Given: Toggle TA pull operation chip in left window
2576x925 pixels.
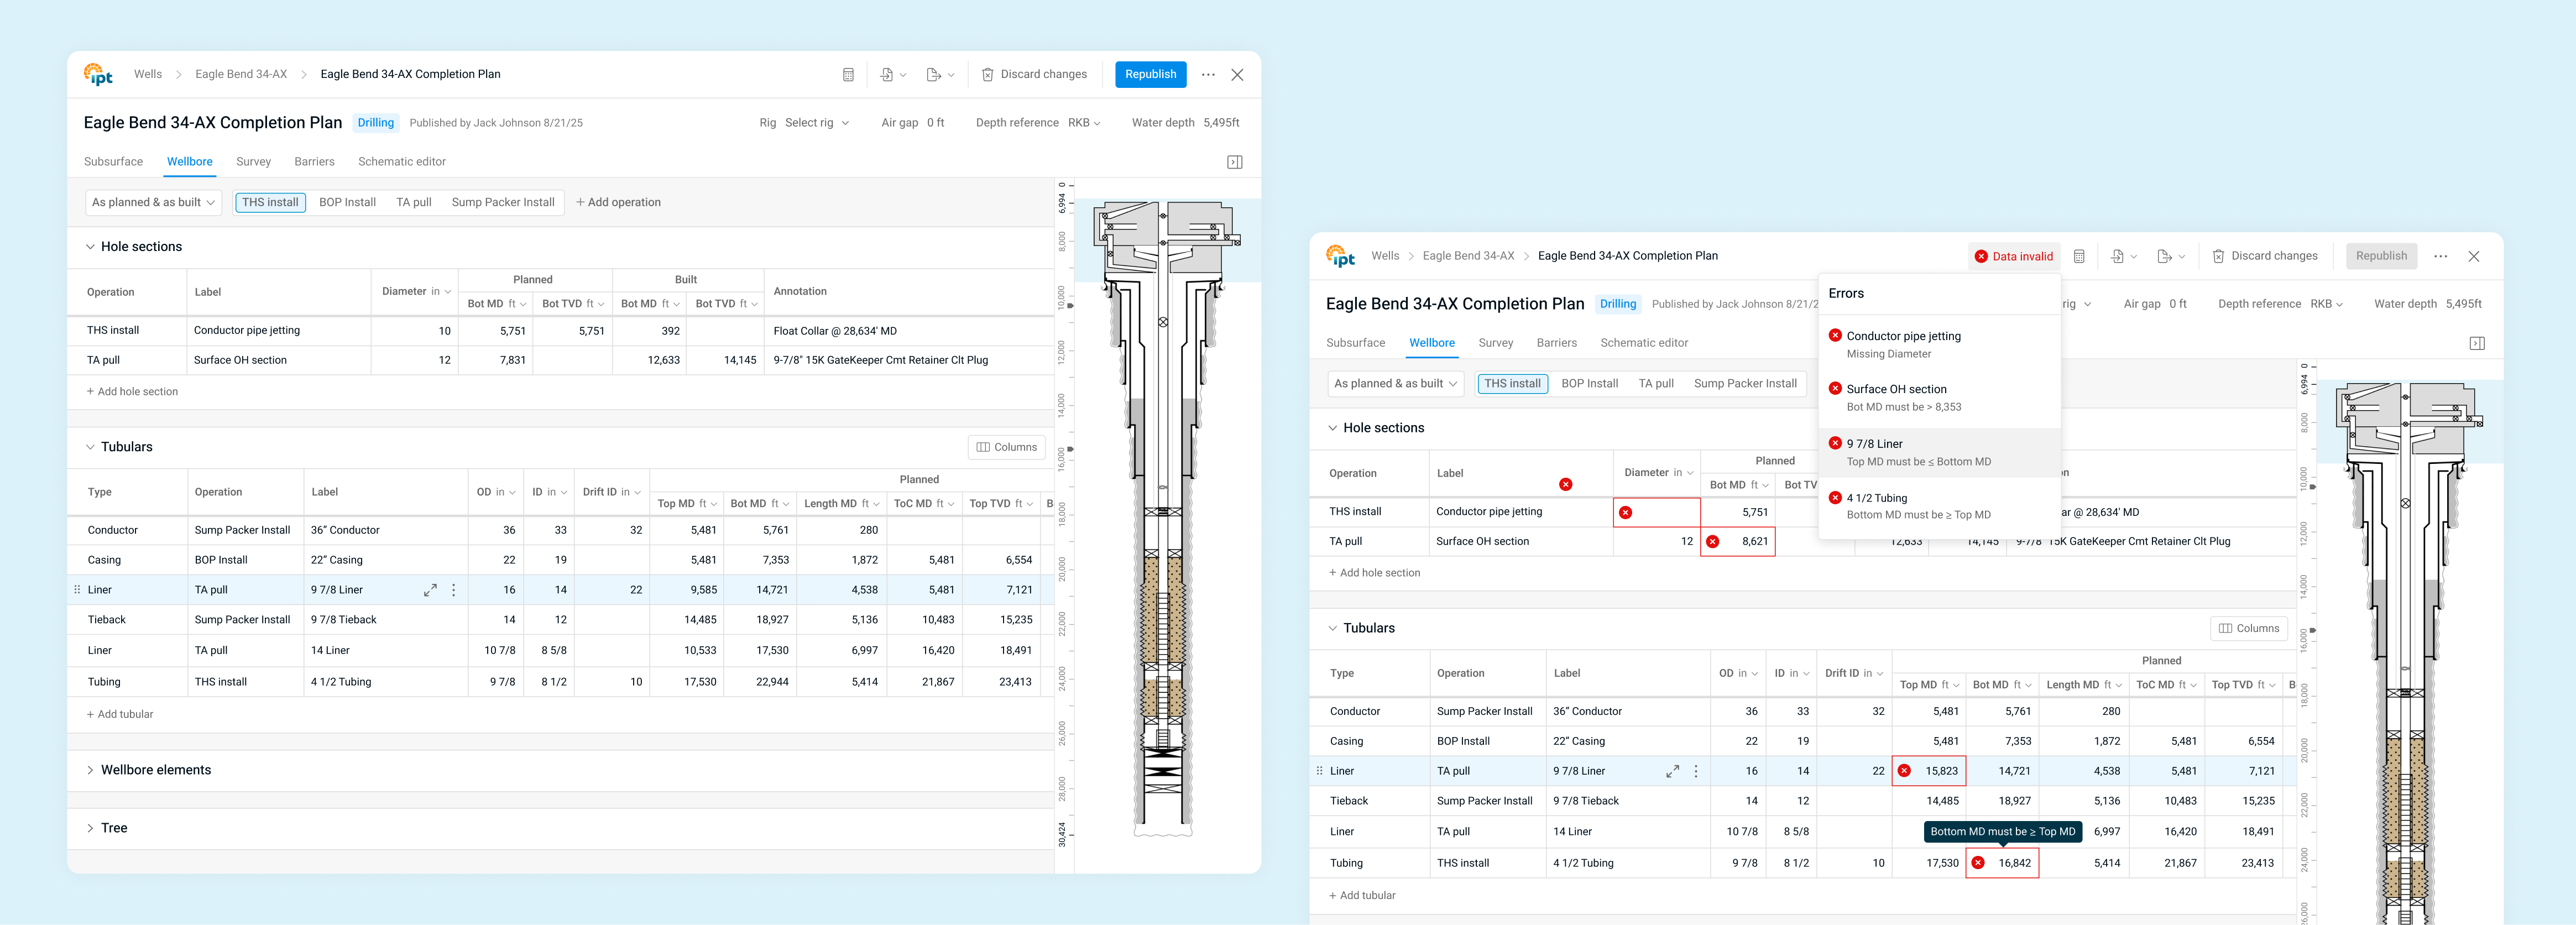Looking at the screenshot, I should tap(413, 202).
